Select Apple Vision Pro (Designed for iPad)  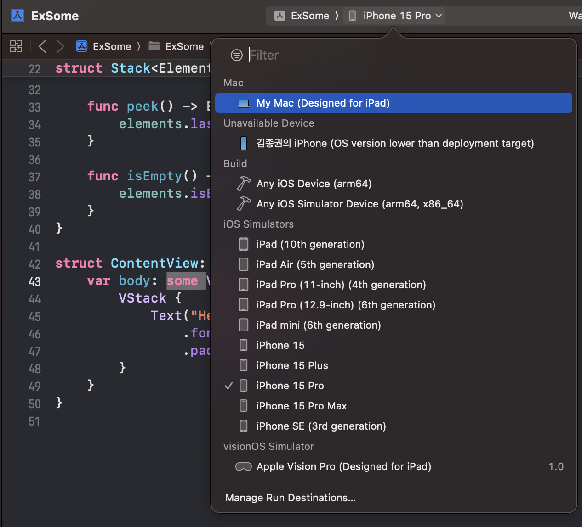tap(394, 466)
